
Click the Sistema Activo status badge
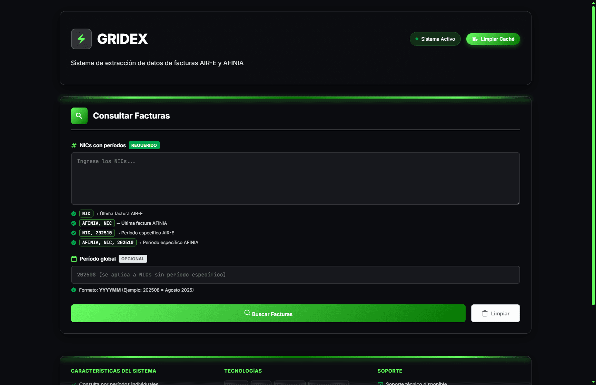(x=435, y=39)
